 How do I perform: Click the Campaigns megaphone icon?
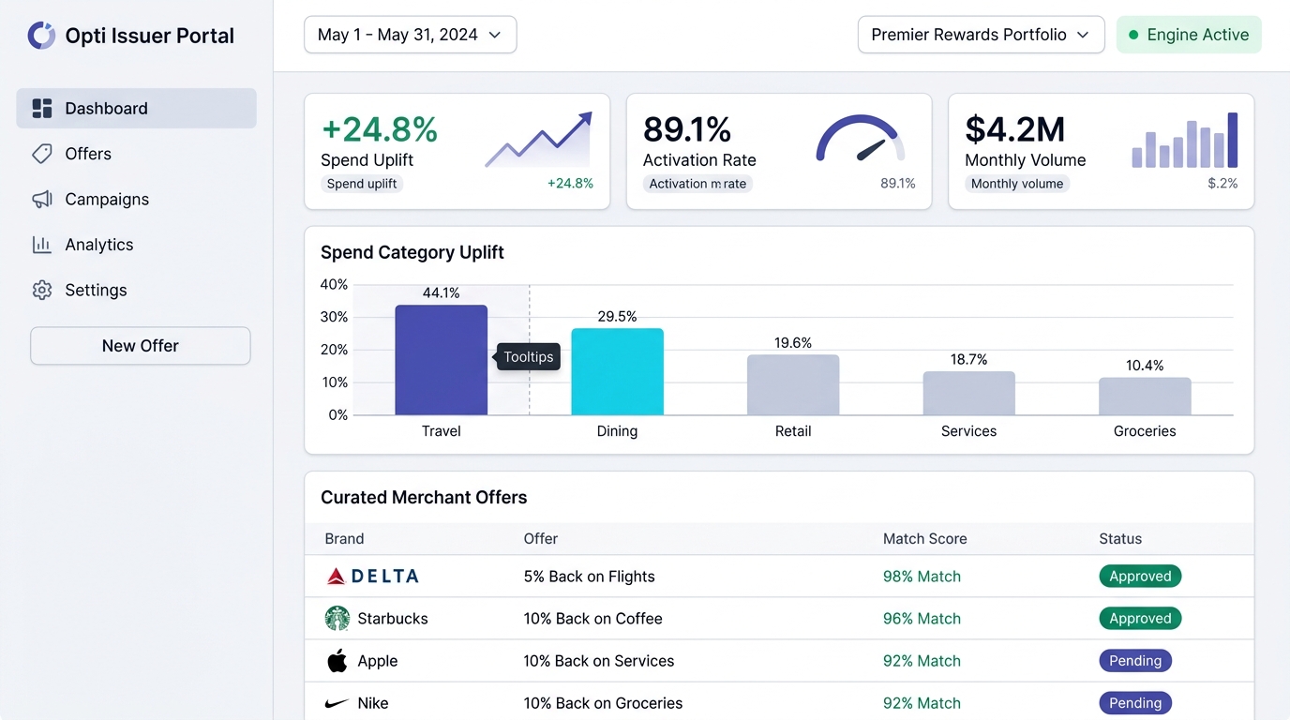point(42,200)
